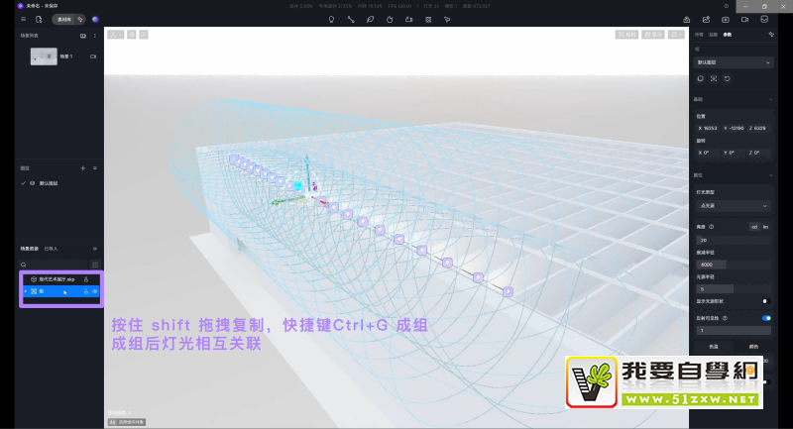
Task: Toggle visibility of the selected group item
Action: pyautogui.click(x=96, y=291)
